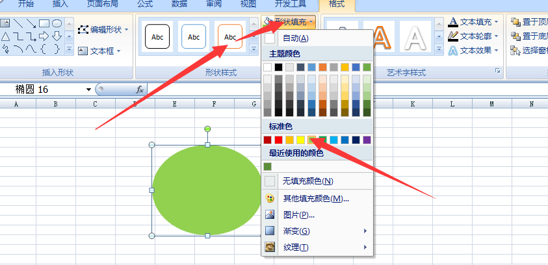Click 置于顶层 button
Screen dimensions: 548x265
[x=529, y=22]
